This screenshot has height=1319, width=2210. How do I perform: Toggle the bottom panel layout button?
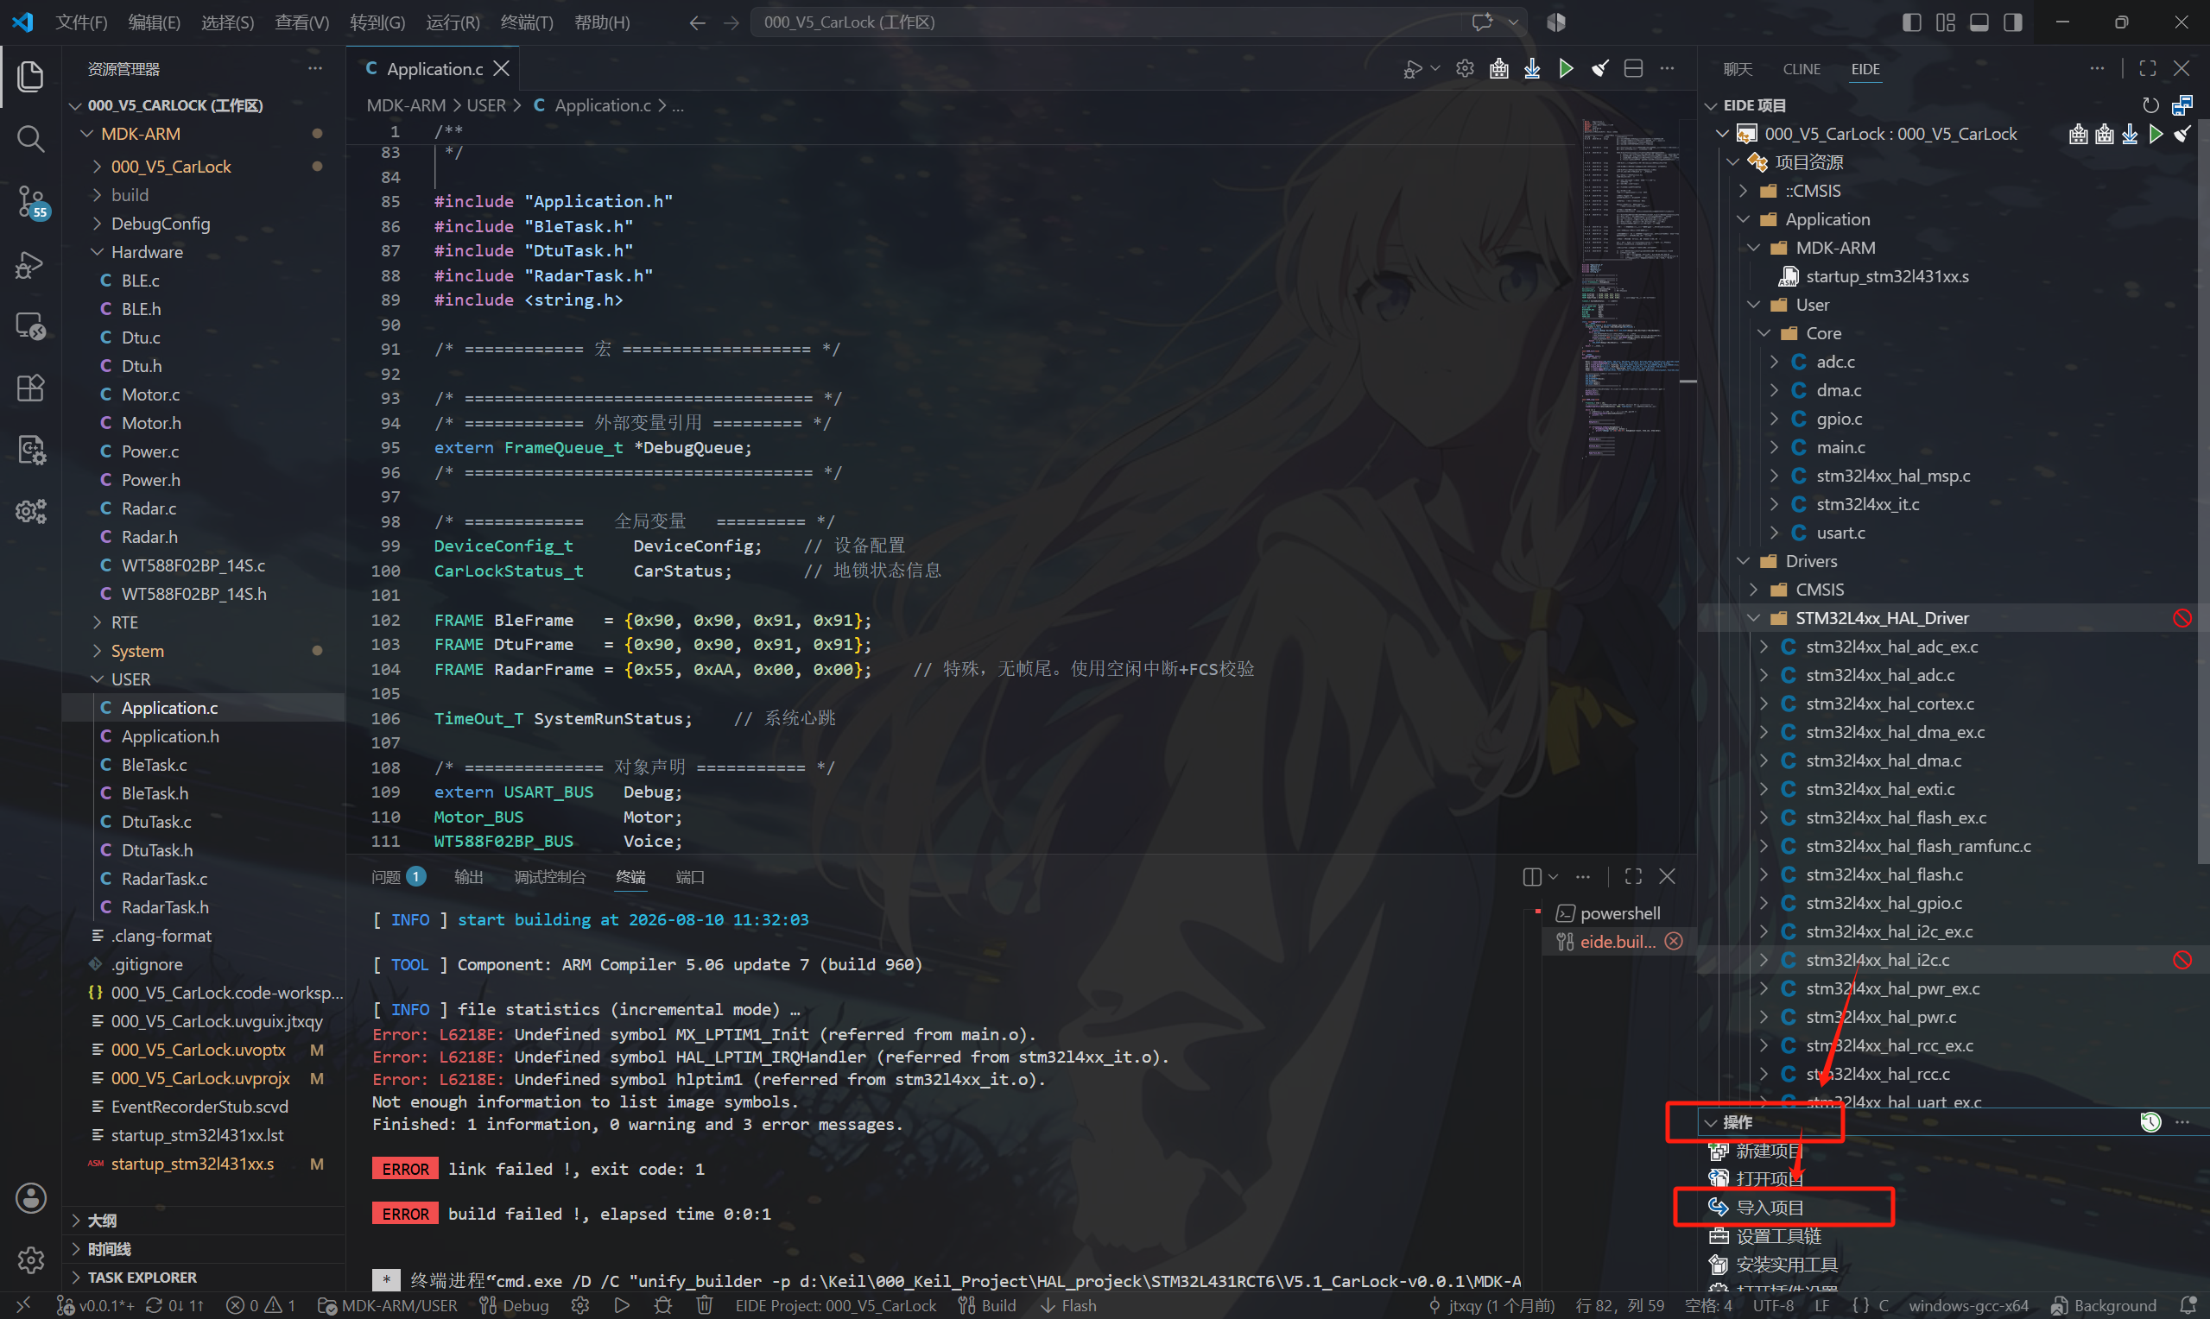click(1979, 22)
